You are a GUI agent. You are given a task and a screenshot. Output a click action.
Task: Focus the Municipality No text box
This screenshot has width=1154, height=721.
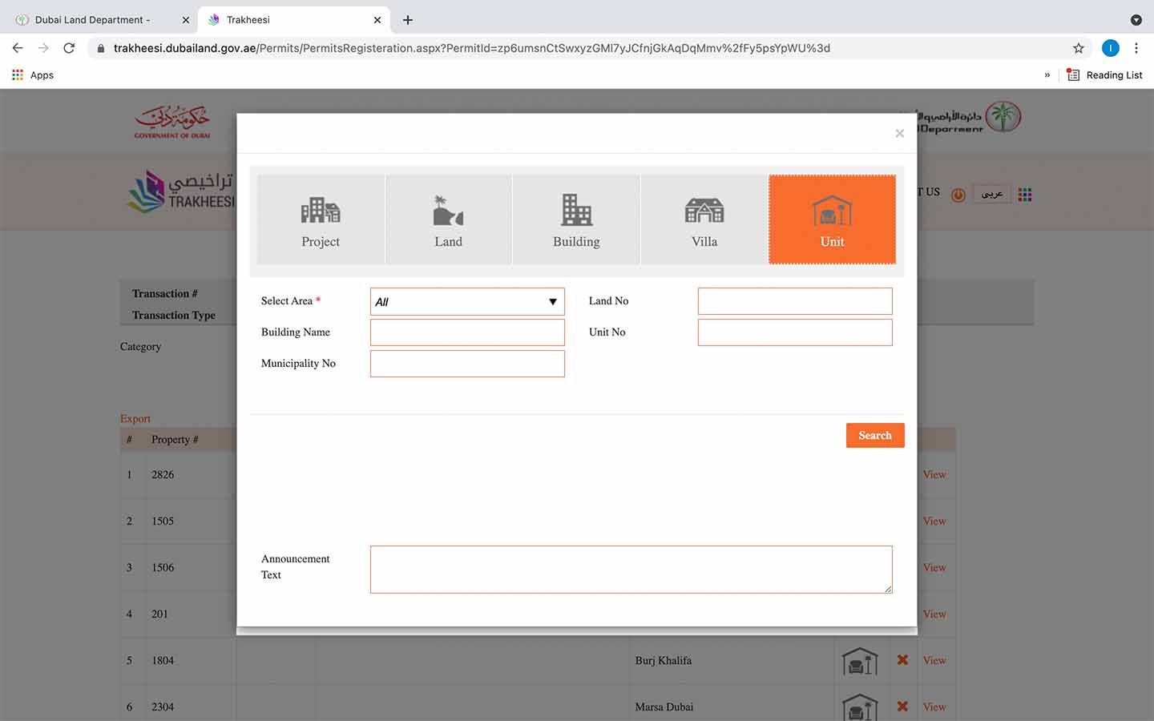[x=467, y=364]
